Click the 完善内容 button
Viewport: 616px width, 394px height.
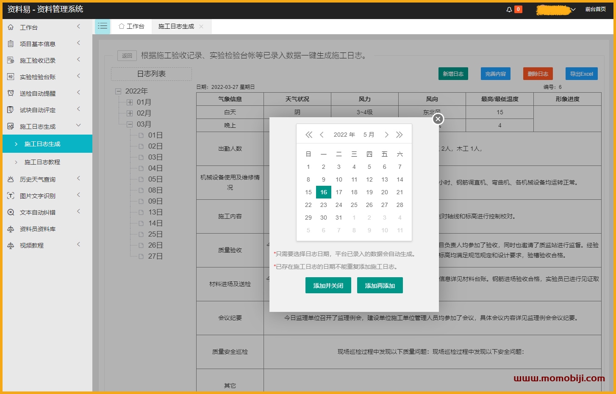[x=496, y=74]
